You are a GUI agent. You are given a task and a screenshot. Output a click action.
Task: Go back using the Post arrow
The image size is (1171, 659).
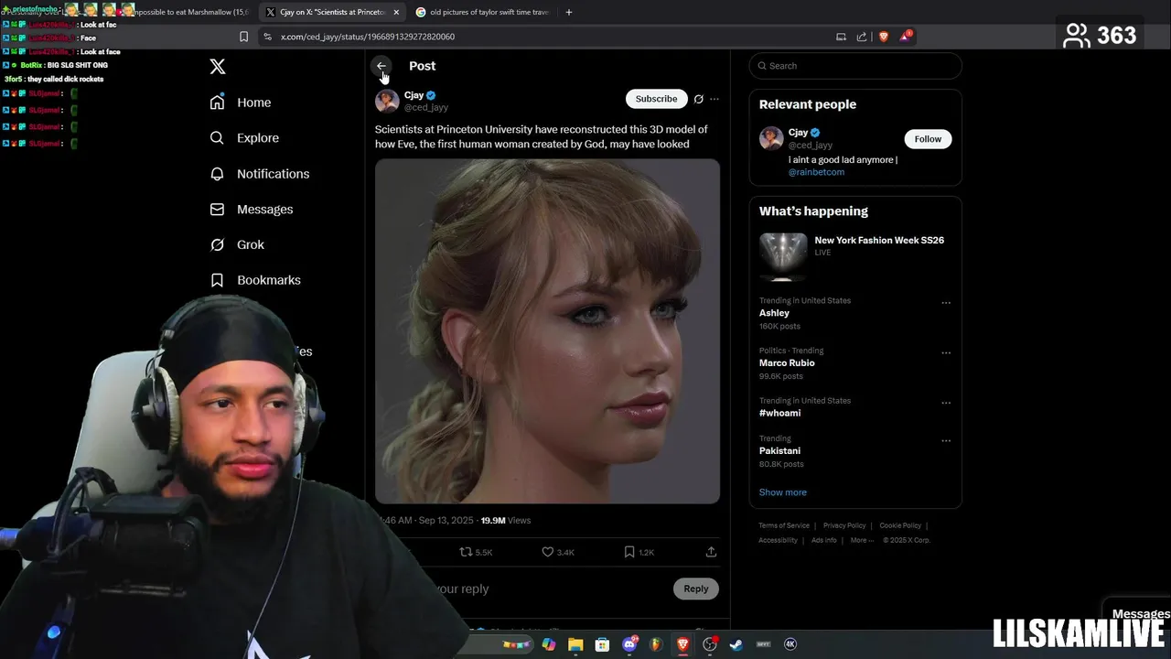click(x=381, y=66)
